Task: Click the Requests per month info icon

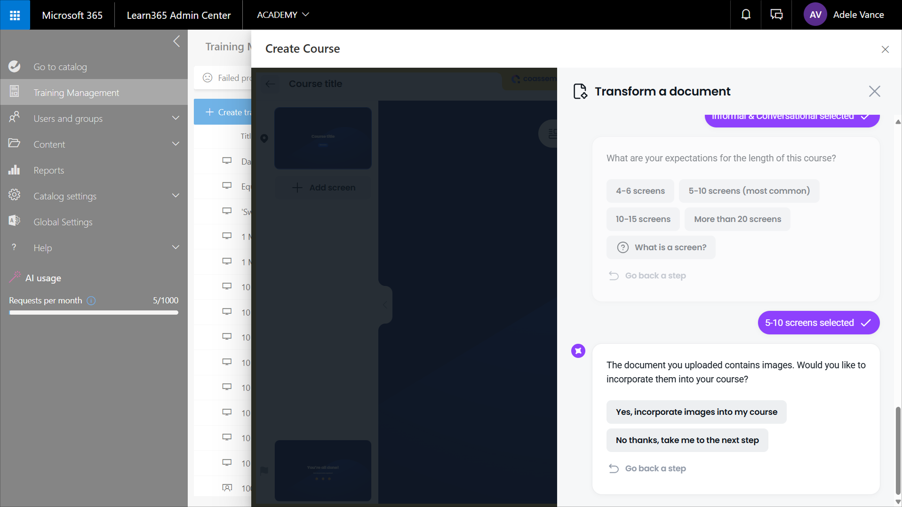Action: point(91,301)
